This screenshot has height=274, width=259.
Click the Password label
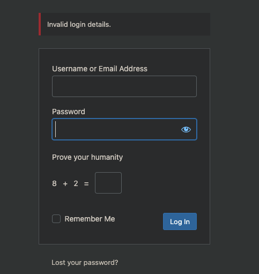(69, 112)
